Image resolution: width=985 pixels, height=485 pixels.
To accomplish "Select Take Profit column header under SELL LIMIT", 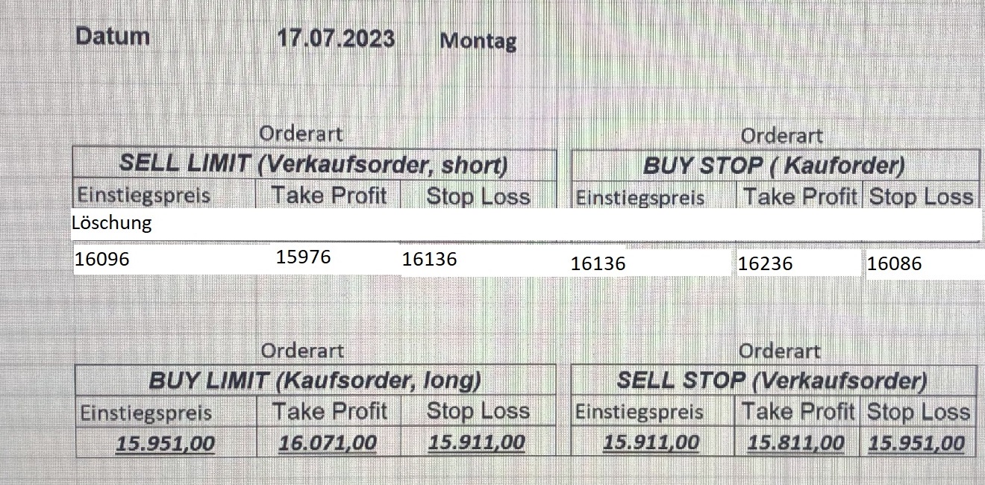I will click(328, 195).
